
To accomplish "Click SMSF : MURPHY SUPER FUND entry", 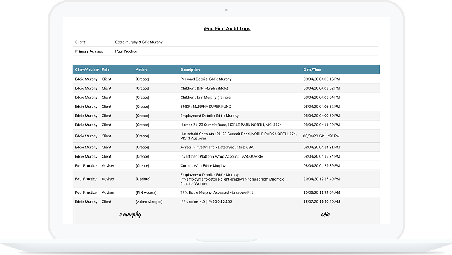I will [x=206, y=107].
